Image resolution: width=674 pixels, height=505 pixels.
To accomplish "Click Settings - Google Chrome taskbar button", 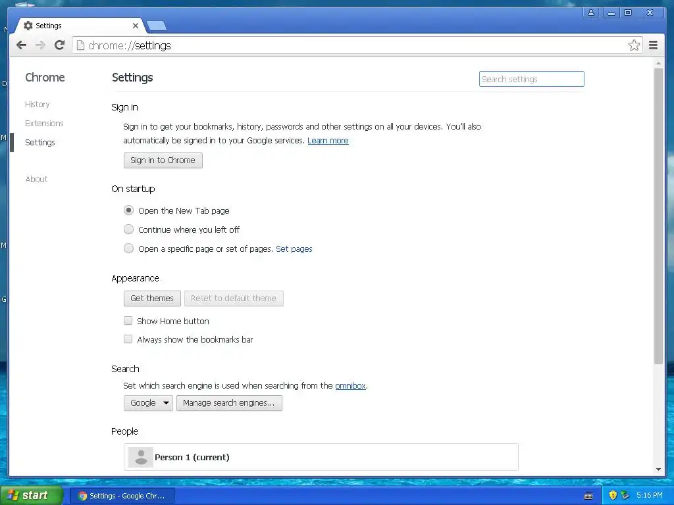I will pos(122,496).
